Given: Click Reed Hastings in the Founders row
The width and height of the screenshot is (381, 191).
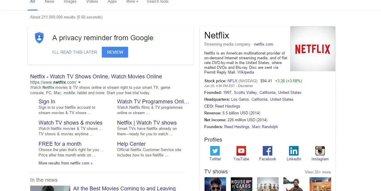Looking at the screenshot, I should [x=237, y=127].
